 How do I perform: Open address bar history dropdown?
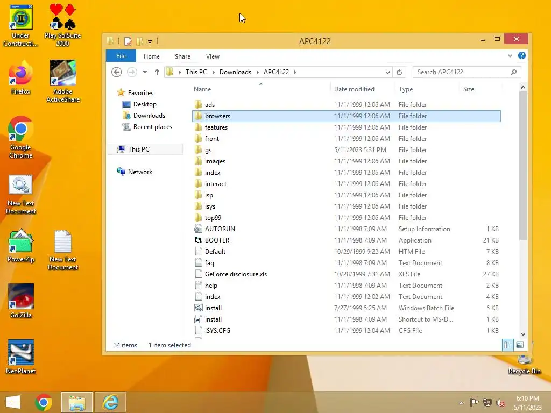(x=387, y=73)
